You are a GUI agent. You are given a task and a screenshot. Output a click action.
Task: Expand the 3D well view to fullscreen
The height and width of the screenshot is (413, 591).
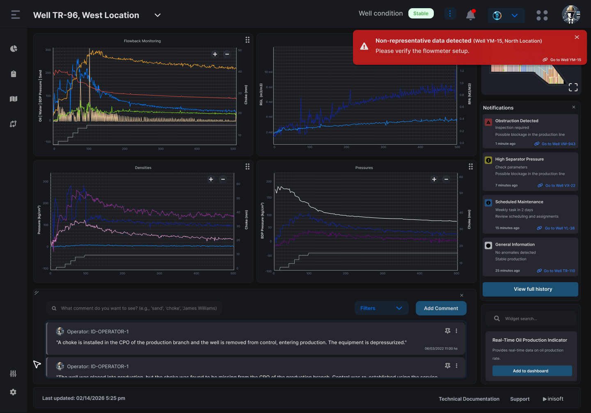click(x=573, y=87)
